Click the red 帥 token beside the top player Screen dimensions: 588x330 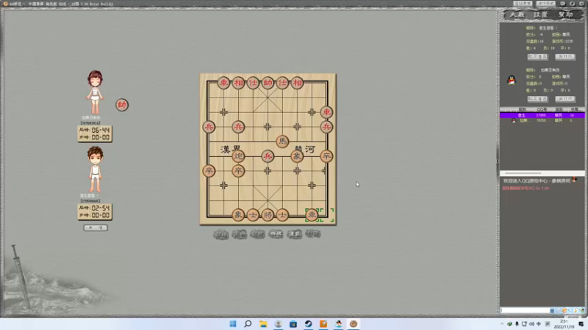point(122,105)
